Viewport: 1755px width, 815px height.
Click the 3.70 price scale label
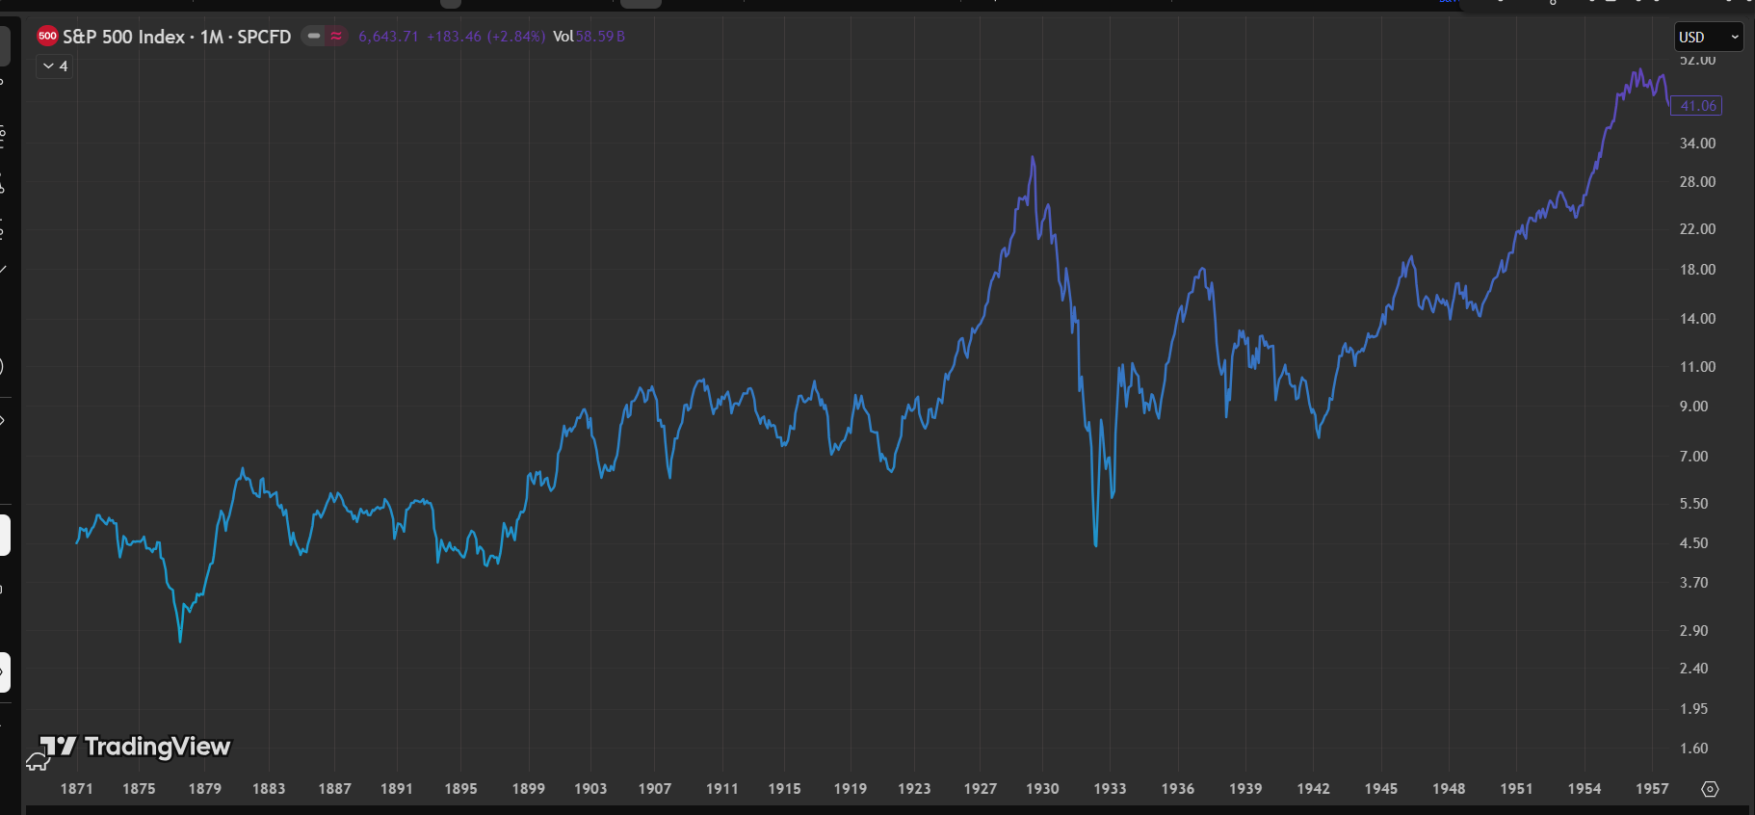1694,583
